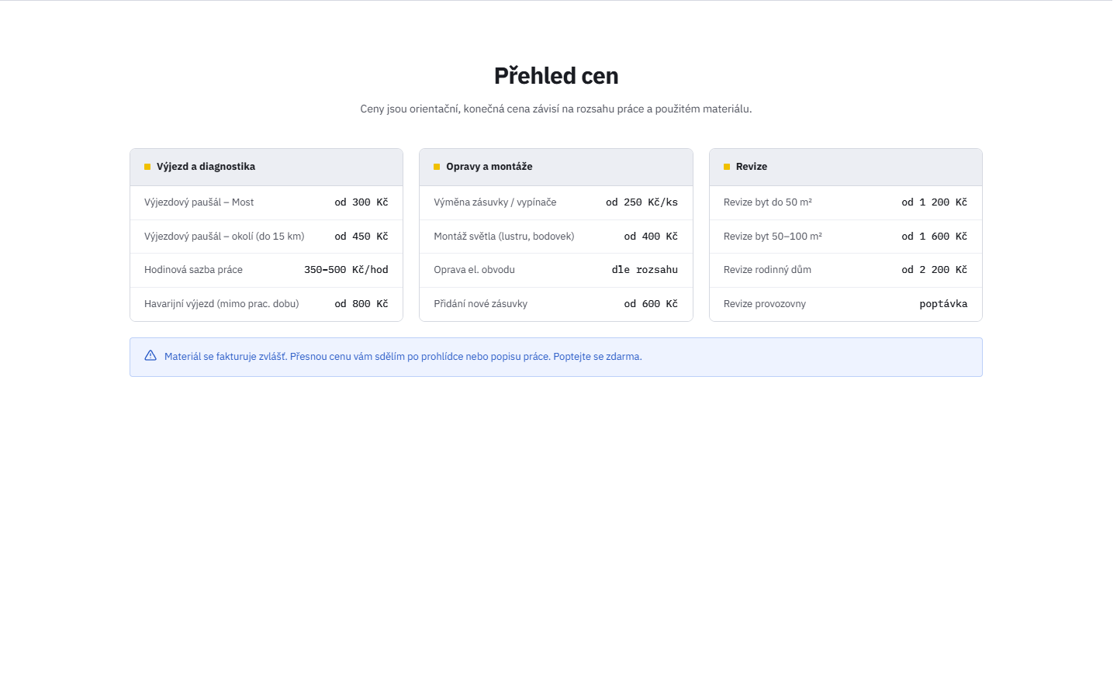Select Revize byt do 50 m² row
The width and height of the screenshot is (1117, 698).
[846, 202]
